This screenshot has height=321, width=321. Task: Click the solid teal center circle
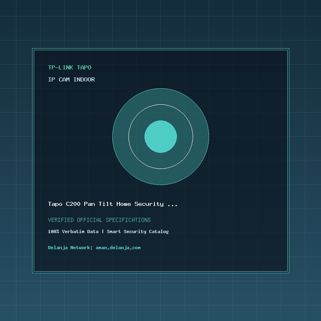coord(160,136)
